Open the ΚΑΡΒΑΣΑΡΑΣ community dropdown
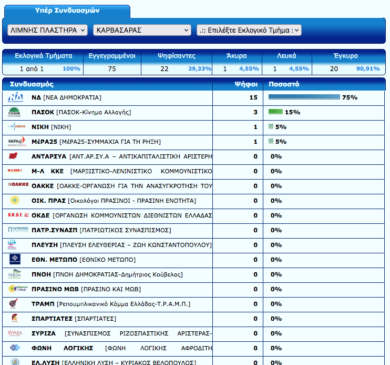This screenshot has height=365, width=390. coord(141,30)
